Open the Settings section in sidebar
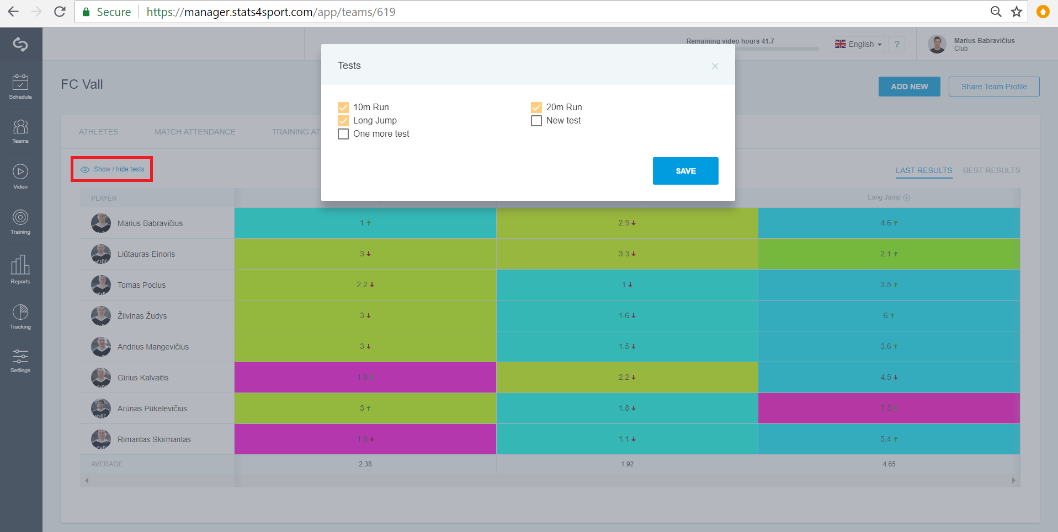Viewport: 1058px width, 532px height. coord(20,361)
